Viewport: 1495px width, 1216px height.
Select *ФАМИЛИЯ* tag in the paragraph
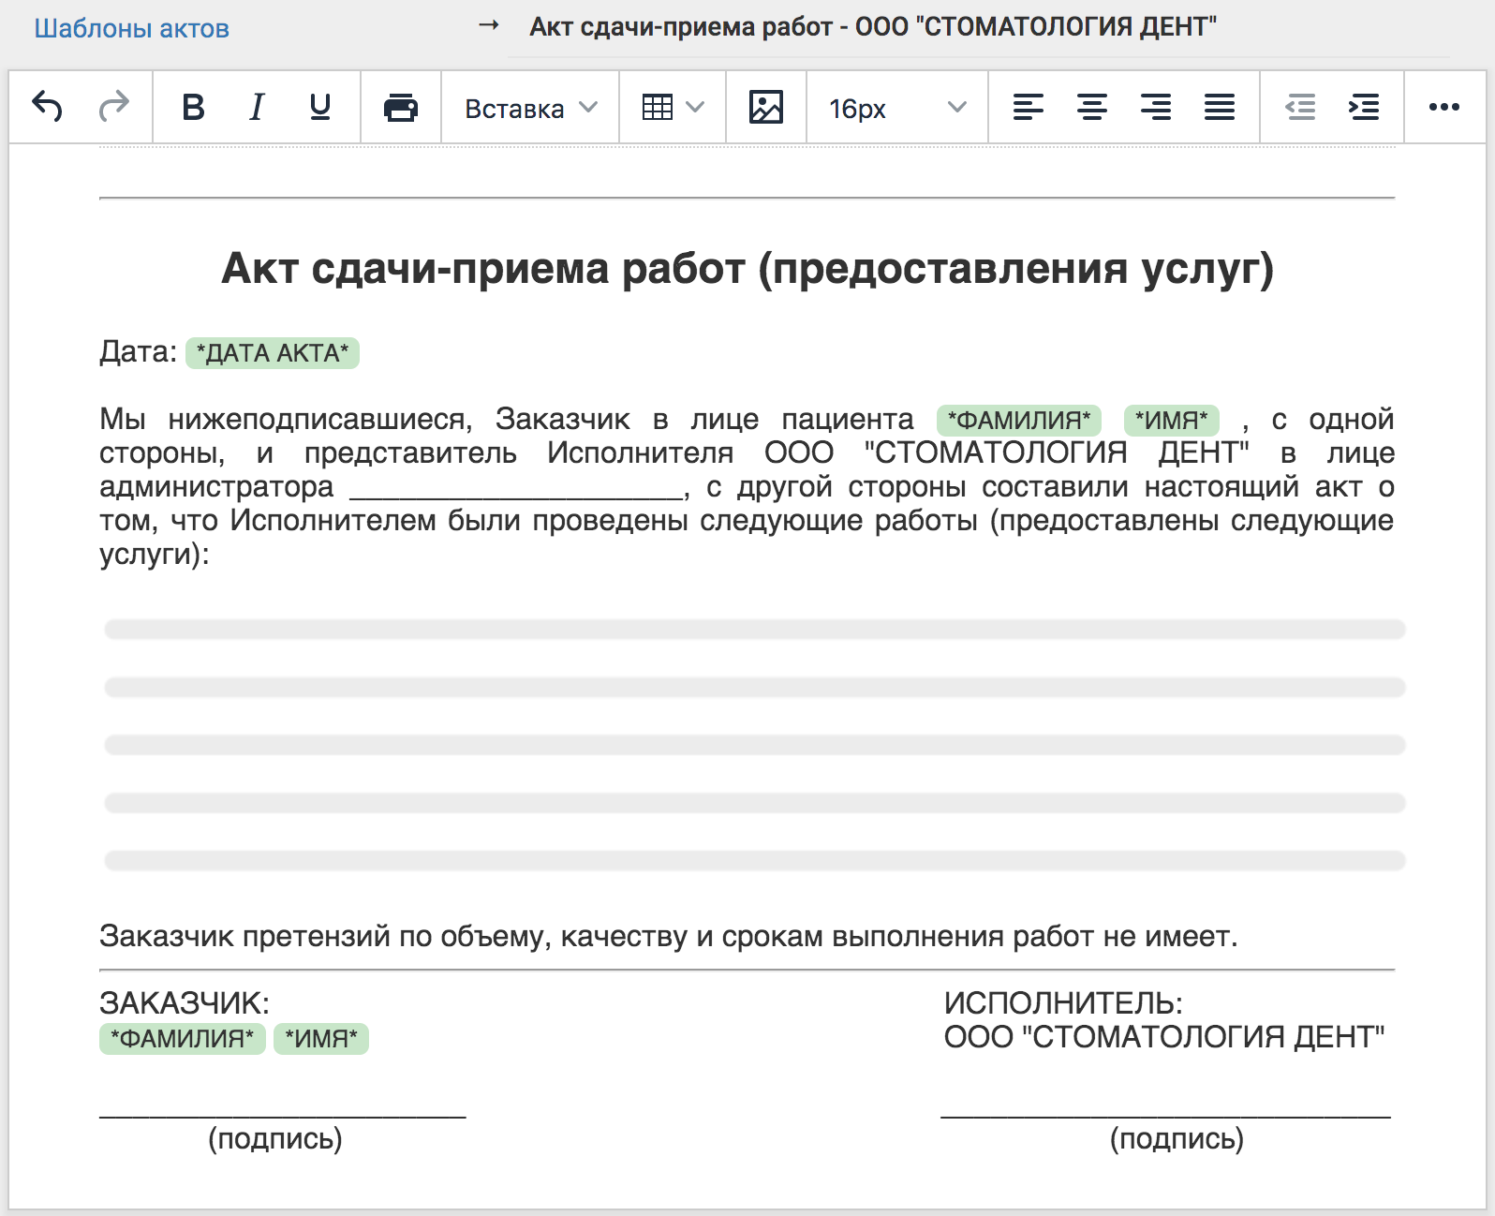pyautogui.click(x=1019, y=420)
